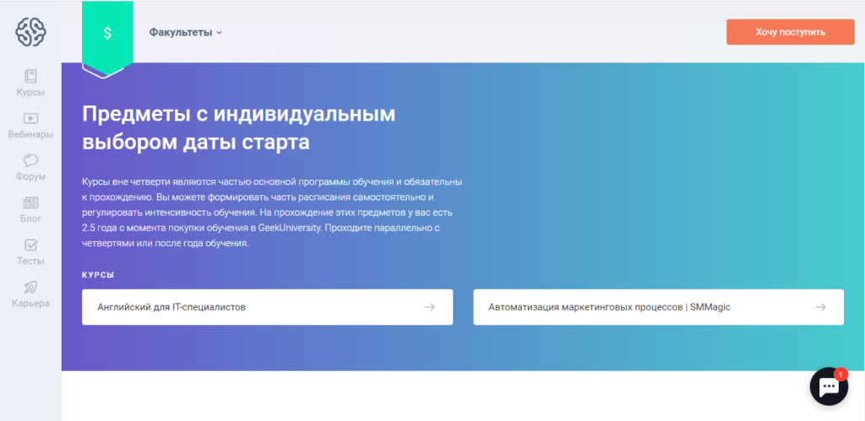Select Курсы label in sidebar
The width and height of the screenshot is (865, 421).
pyautogui.click(x=30, y=92)
